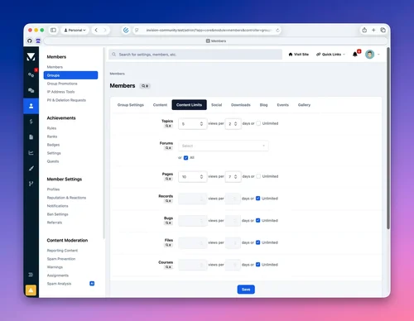
Task: Click the Visit Site home icon
Action: (291, 55)
